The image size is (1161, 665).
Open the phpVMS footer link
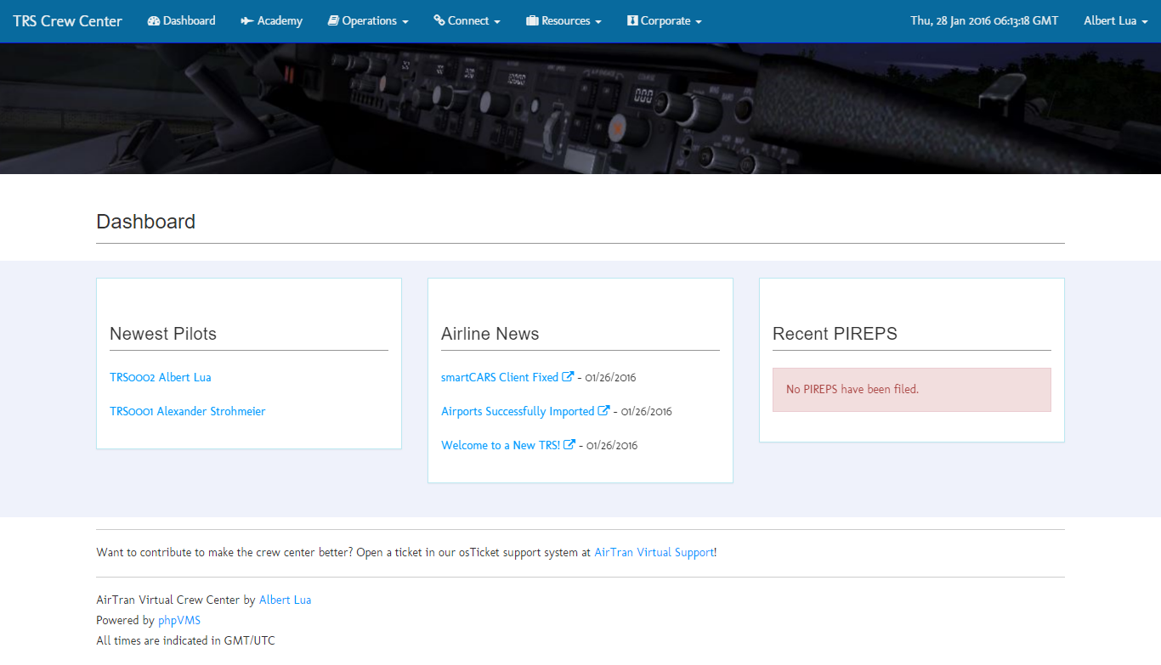[179, 620]
